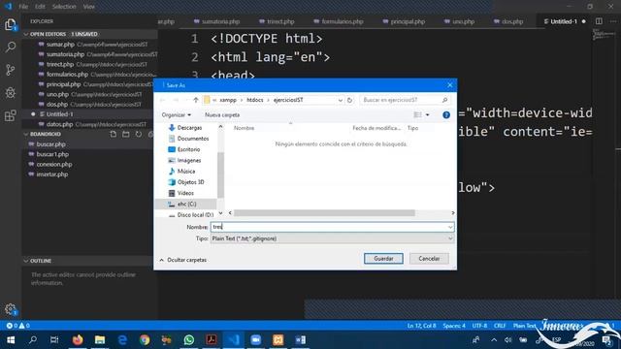Screen dimensions: 621x349
Task: Open XAMPP from the taskbar
Action: (x=278, y=340)
